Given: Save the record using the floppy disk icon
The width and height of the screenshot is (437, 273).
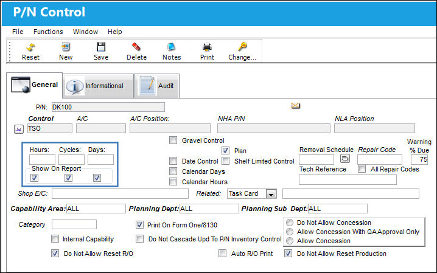Looking at the screenshot, I should [101, 47].
